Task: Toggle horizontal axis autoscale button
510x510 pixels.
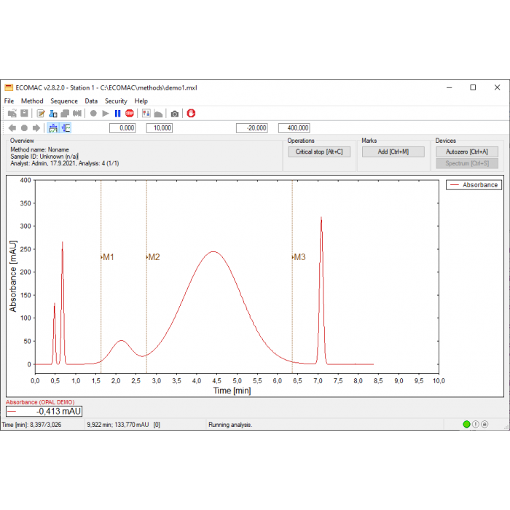Action: [x=53, y=128]
